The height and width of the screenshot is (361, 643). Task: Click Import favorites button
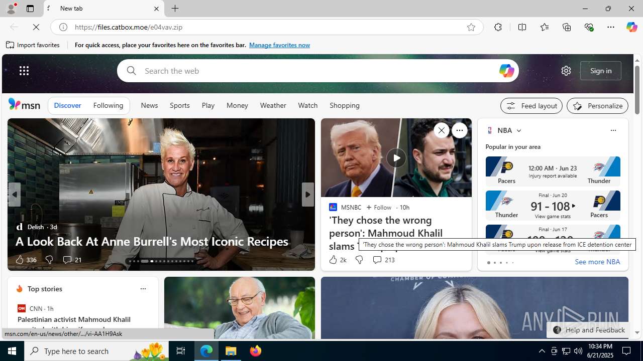point(33,45)
